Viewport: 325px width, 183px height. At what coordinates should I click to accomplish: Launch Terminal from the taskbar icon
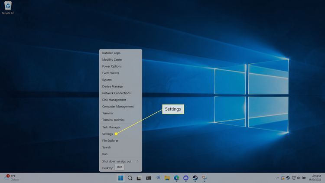(148, 178)
